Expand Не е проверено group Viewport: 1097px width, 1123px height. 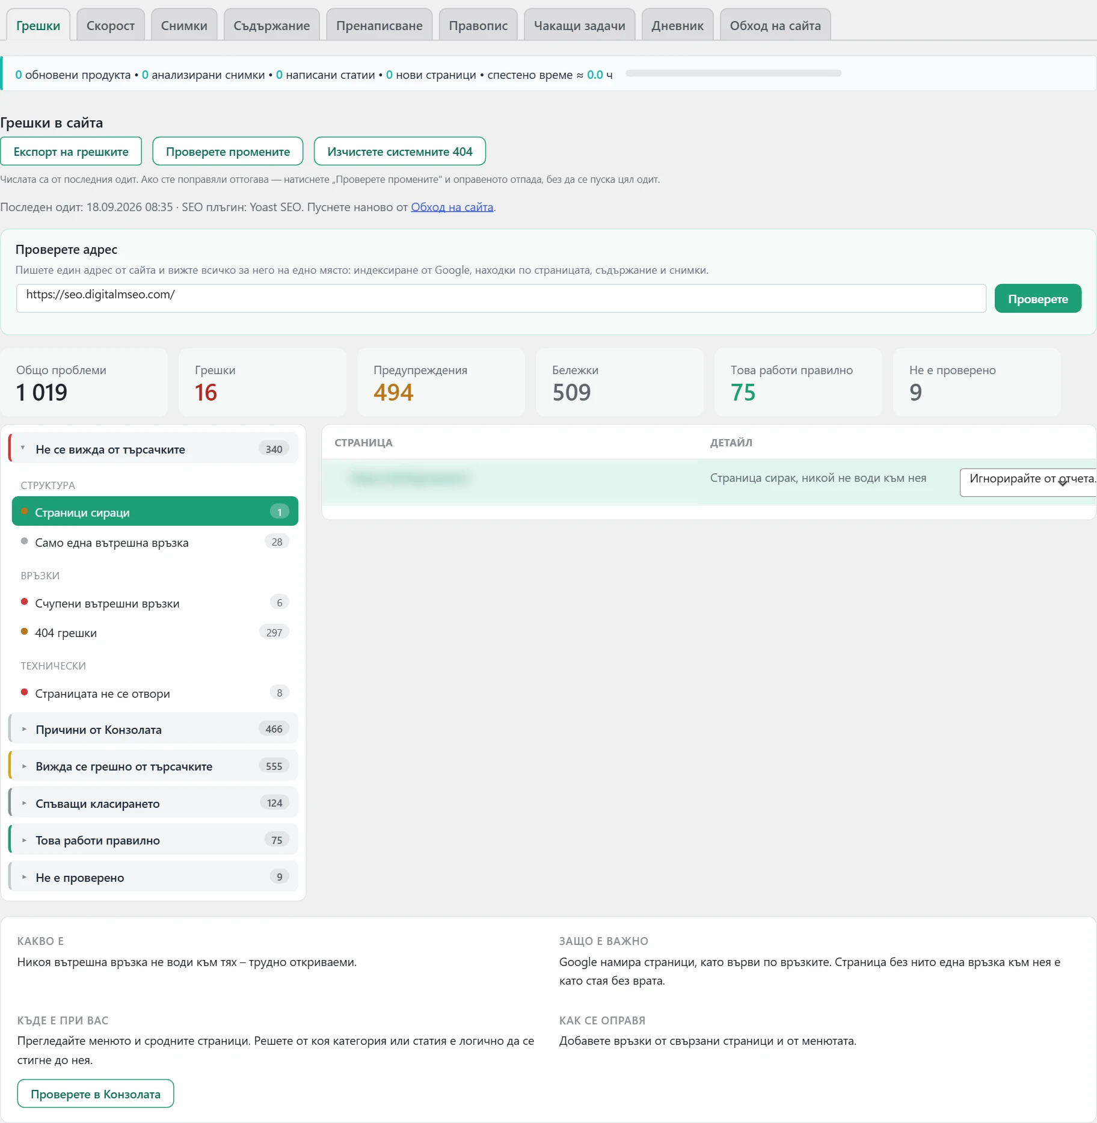pyautogui.click(x=153, y=877)
